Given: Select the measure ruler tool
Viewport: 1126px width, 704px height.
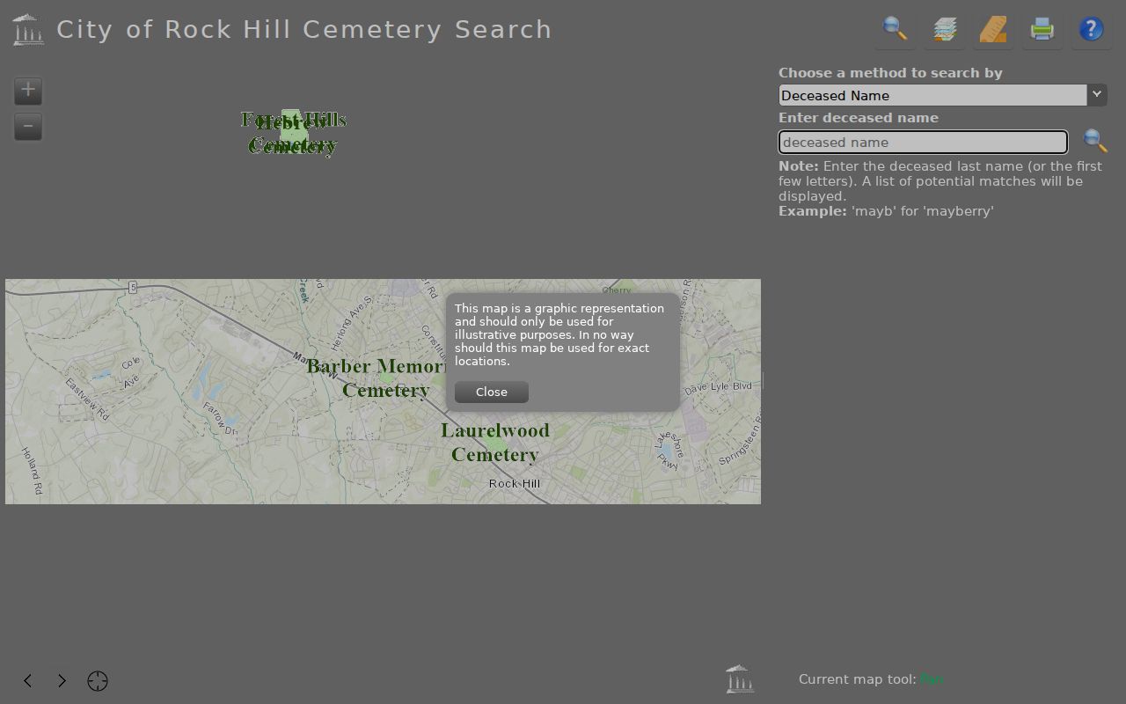Looking at the screenshot, I should tap(993, 29).
